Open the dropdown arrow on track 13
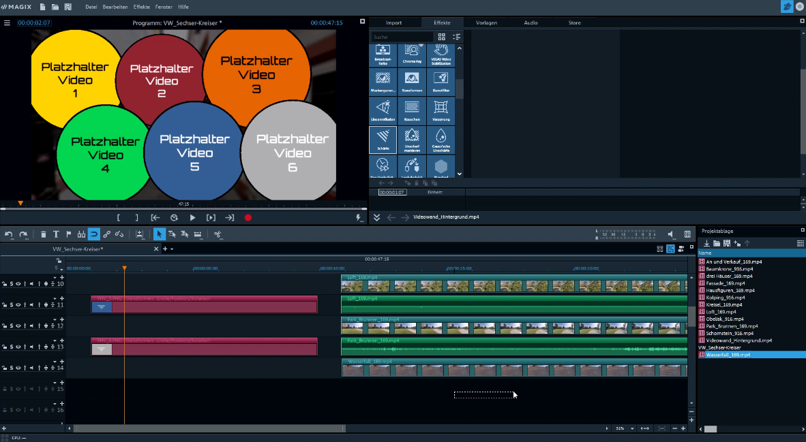 (x=55, y=341)
